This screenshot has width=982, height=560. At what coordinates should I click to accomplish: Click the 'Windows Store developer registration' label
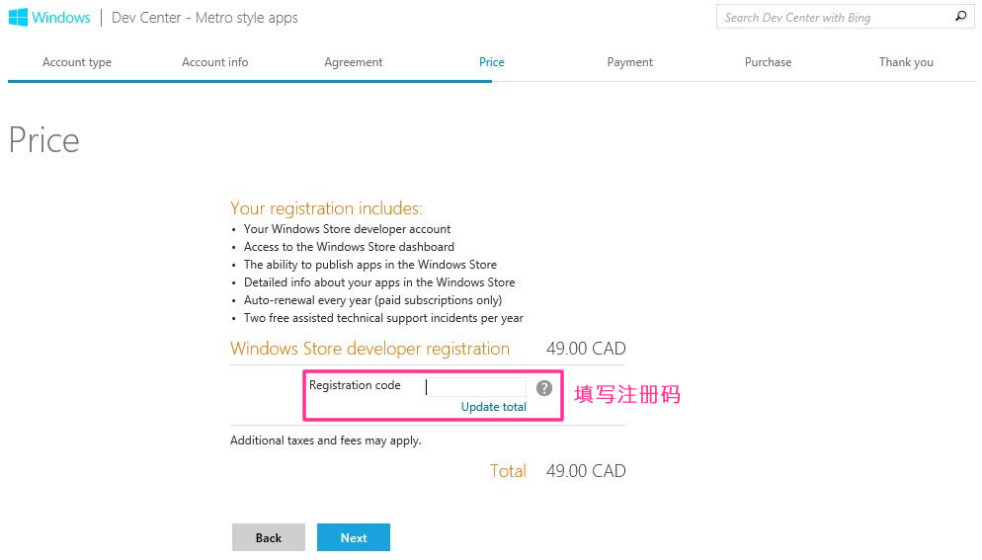(x=369, y=349)
